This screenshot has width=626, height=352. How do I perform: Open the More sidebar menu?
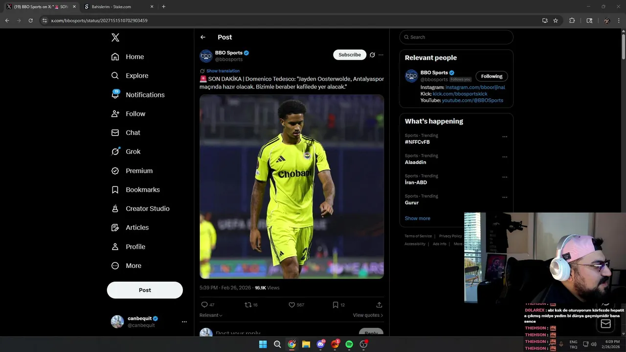tap(126, 265)
